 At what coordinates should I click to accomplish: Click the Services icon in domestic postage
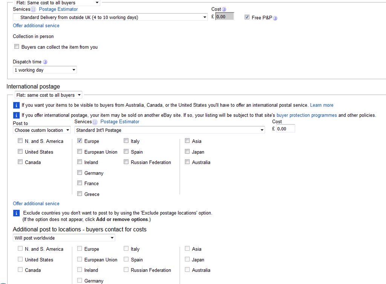tap(34, 9)
